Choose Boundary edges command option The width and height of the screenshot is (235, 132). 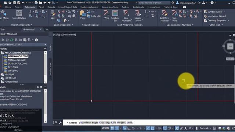tap(89, 122)
